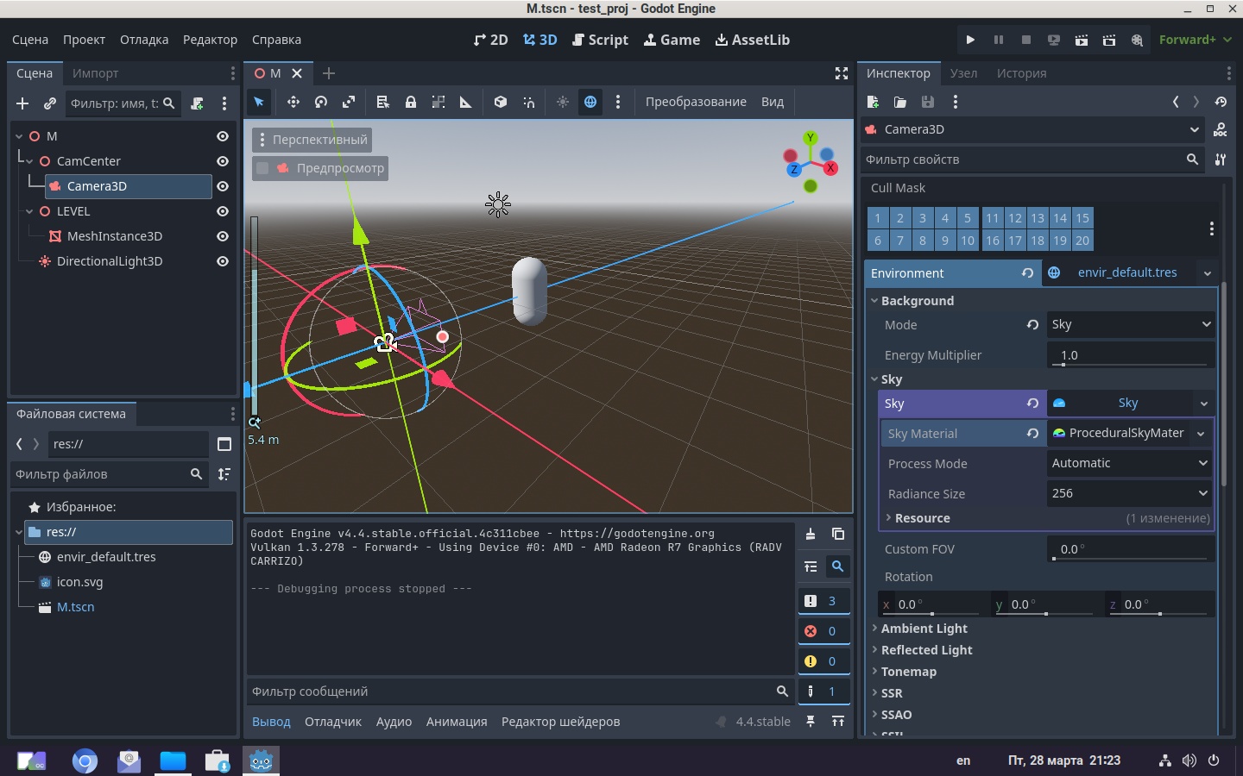Open the Отладка menu
The image size is (1243, 776).
coord(144,40)
